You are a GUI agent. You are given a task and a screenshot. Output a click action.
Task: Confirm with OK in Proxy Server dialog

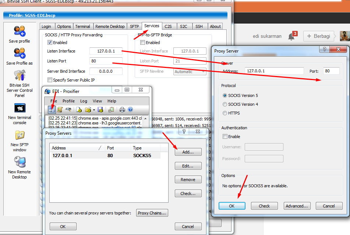pyautogui.click(x=232, y=206)
